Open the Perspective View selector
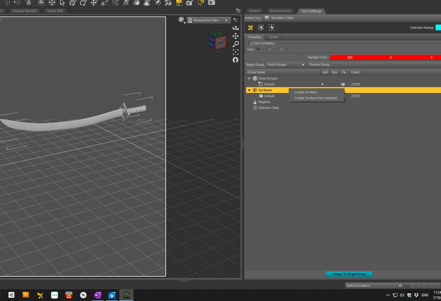Screen dimensions: 441x301 208,20
